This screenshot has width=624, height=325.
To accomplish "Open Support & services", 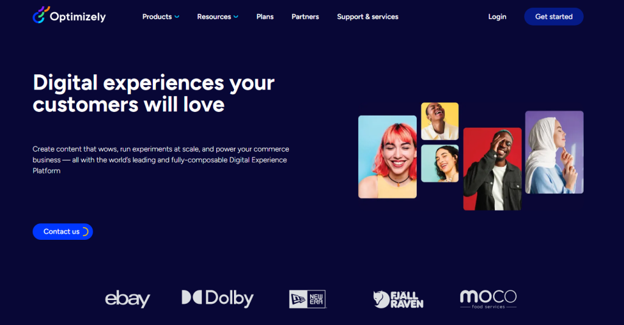I will tap(367, 16).
